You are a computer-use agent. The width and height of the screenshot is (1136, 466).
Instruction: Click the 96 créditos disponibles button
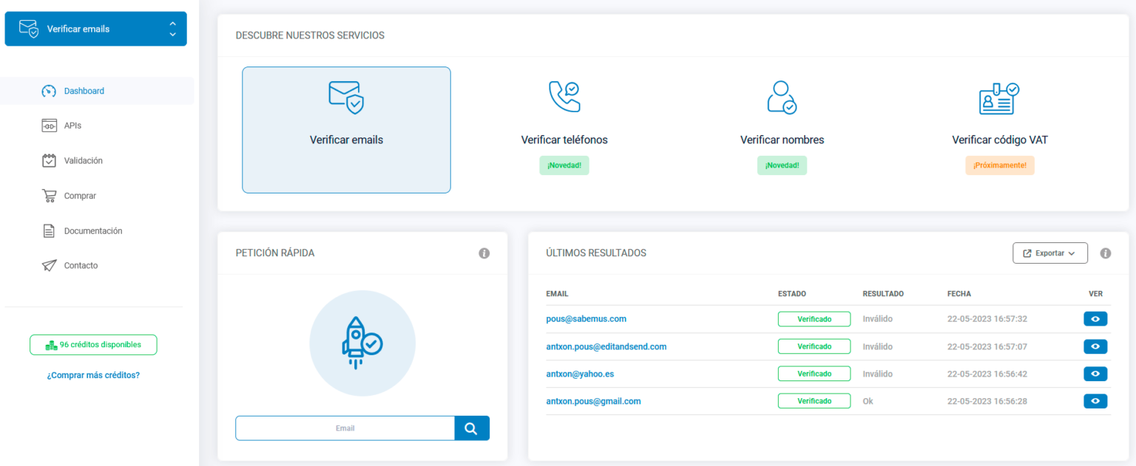click(93, 345)
